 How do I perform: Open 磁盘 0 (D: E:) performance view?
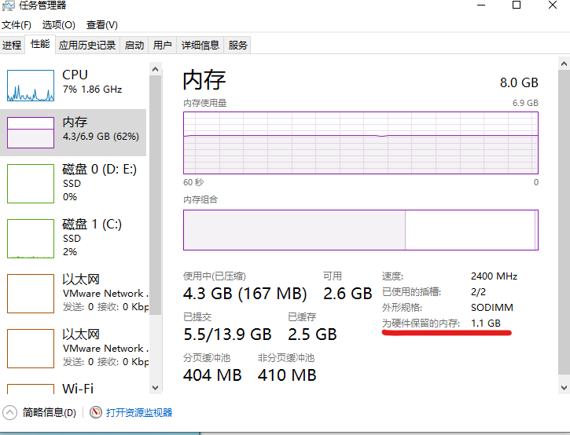pyautogui.click(x=73, y=183)
